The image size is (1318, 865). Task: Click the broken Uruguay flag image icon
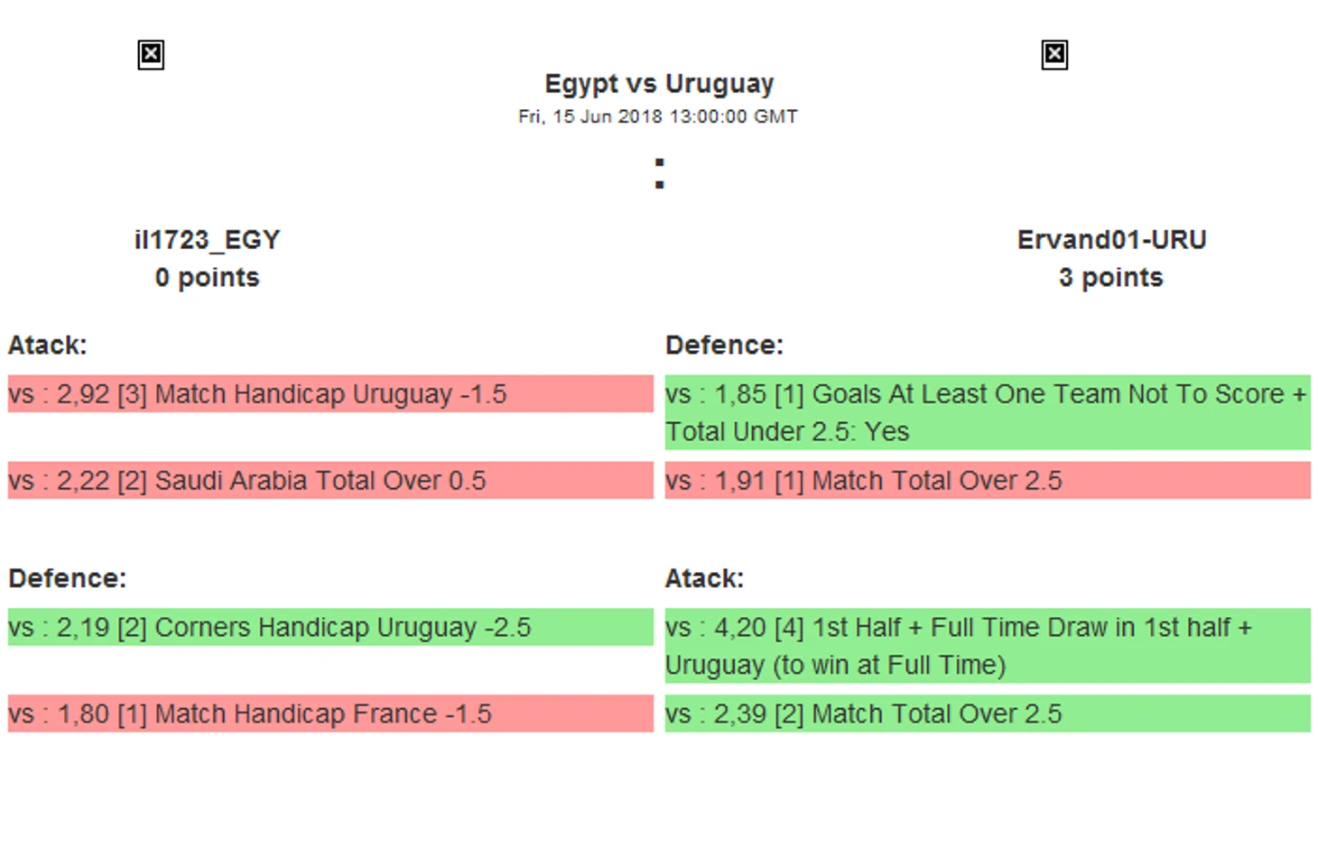(1054, 55)
